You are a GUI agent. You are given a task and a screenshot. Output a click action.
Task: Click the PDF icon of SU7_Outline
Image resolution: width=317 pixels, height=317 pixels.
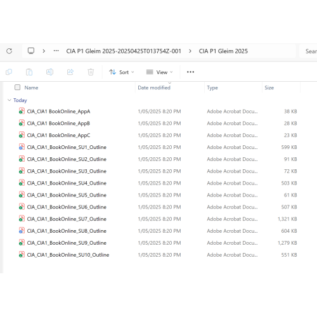(22, 219)
